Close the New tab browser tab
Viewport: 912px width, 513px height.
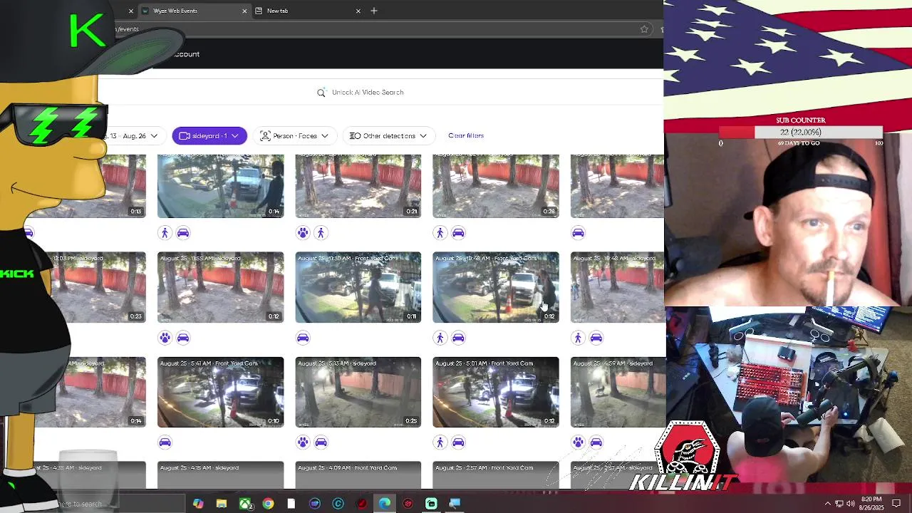(x=358, y=11)
